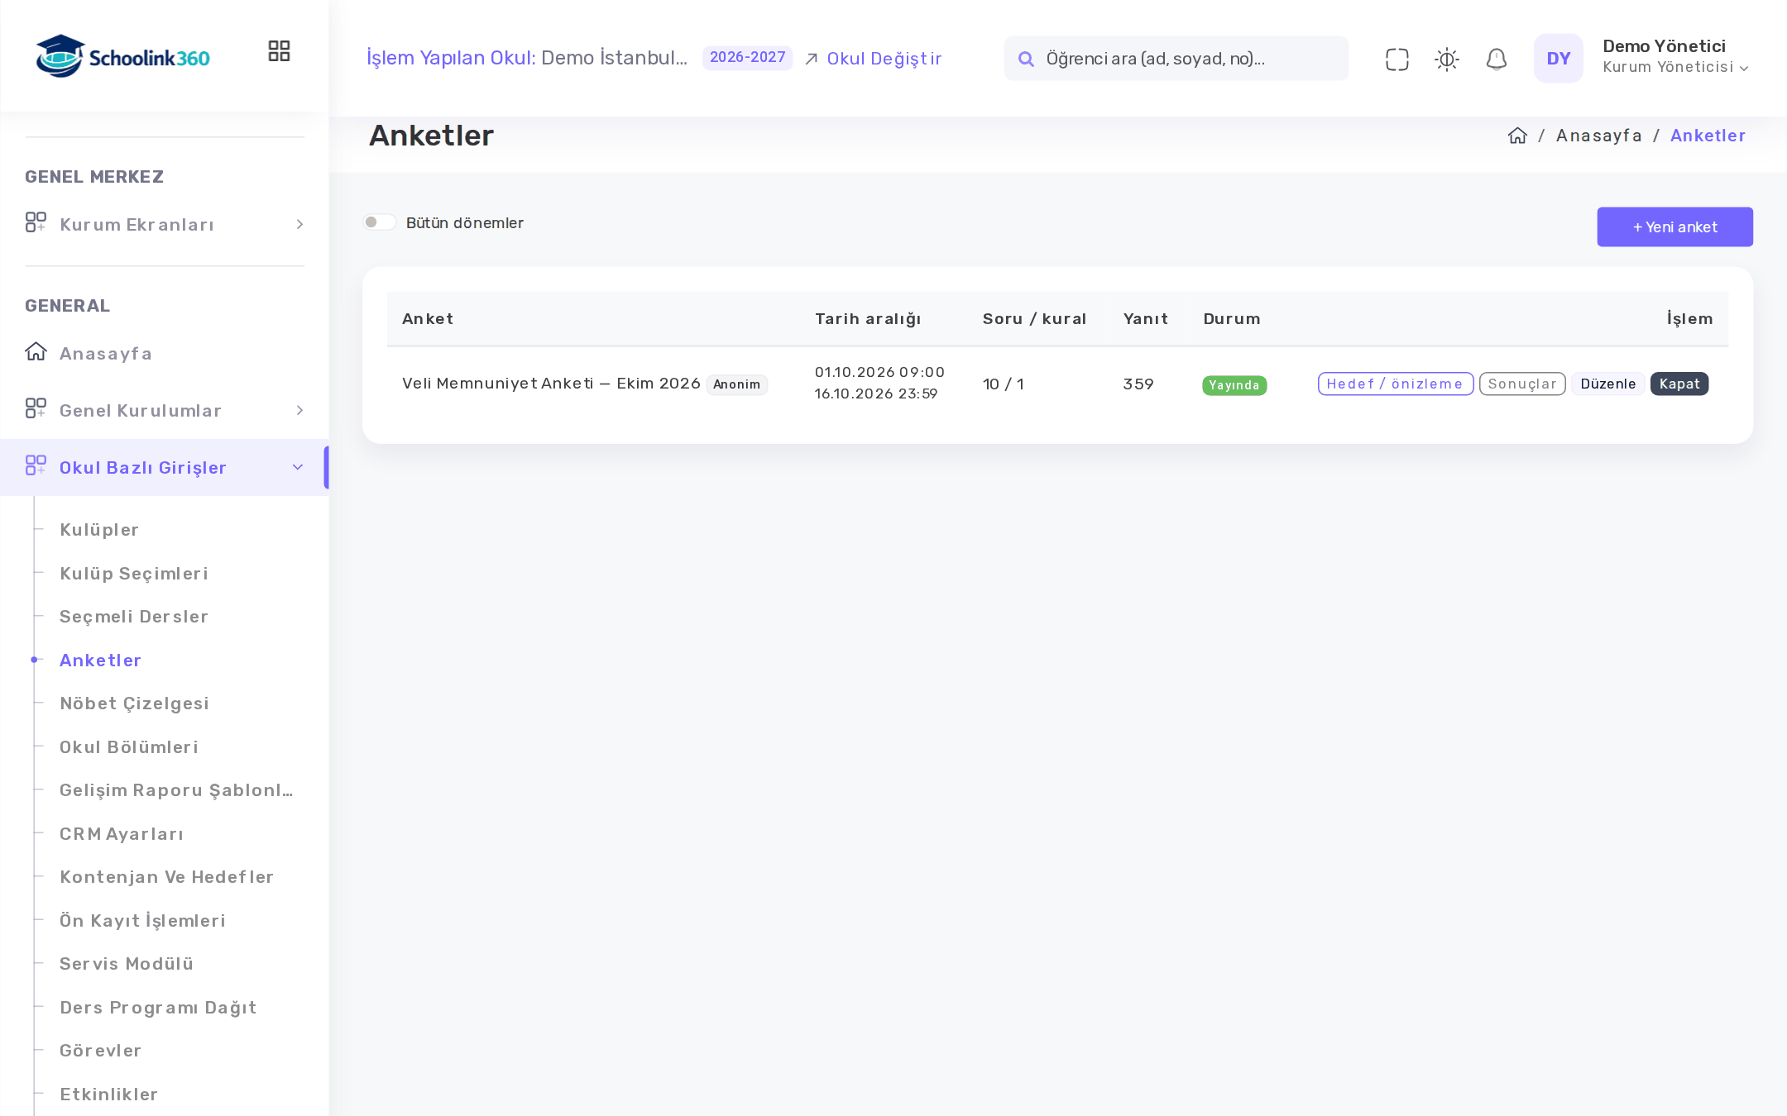The width and height of the screenshot is (1787, 1116).
Task: Open CRM Ayarları menu item
Action: (x=122, y=834)
